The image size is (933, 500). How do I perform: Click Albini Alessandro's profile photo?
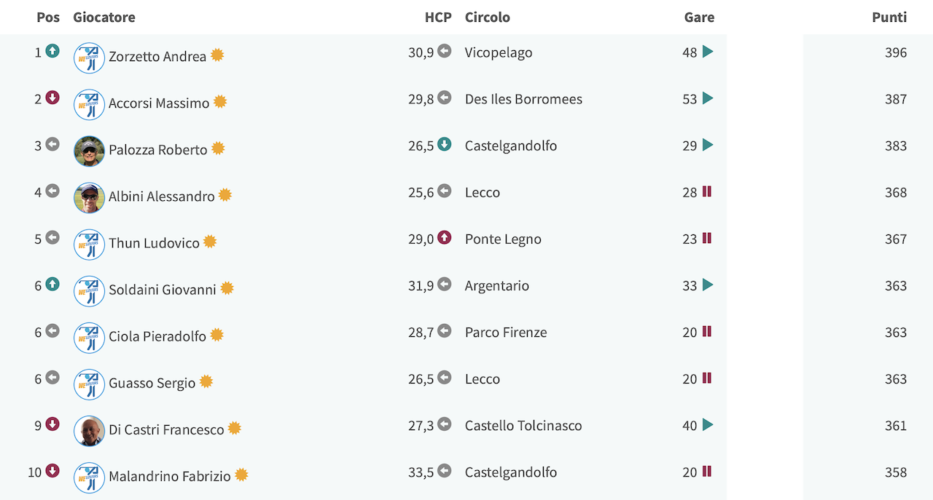tap(89, 198)
